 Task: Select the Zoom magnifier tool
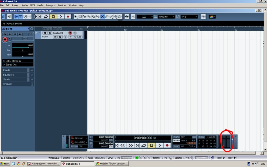[x=98, y=17]
